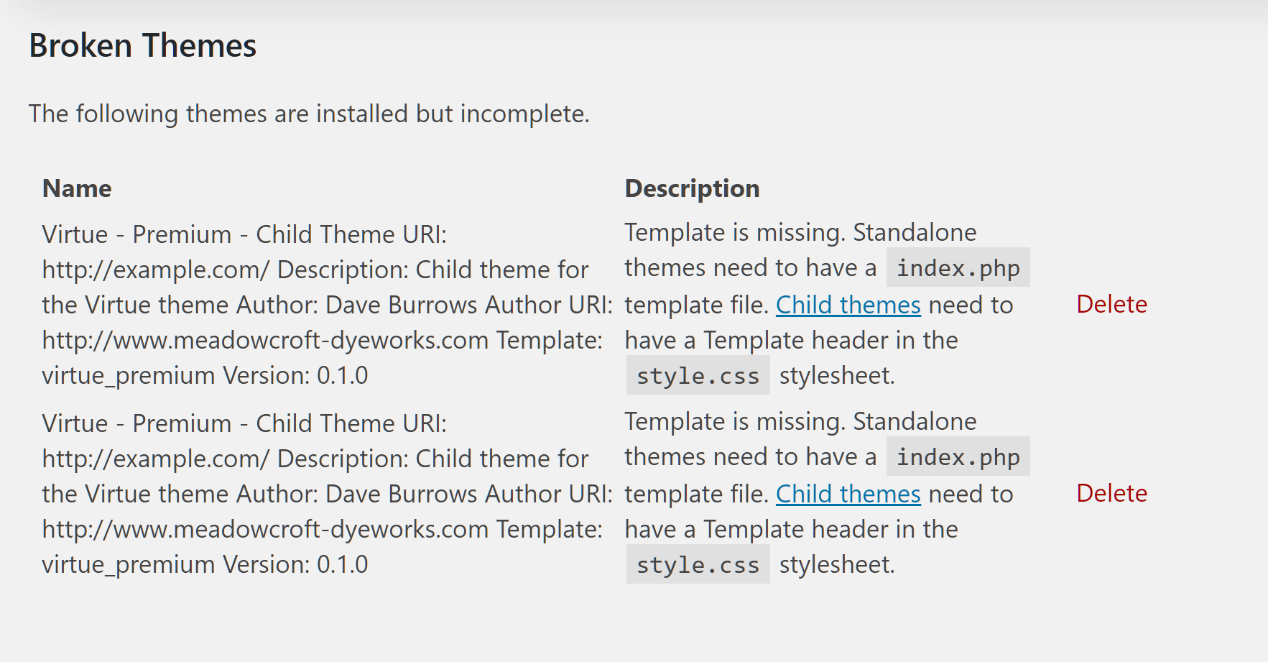Screen dimensions: 1268x662
Task: Delete the second broken Virtue child theme
Action: pos(1111,493)
